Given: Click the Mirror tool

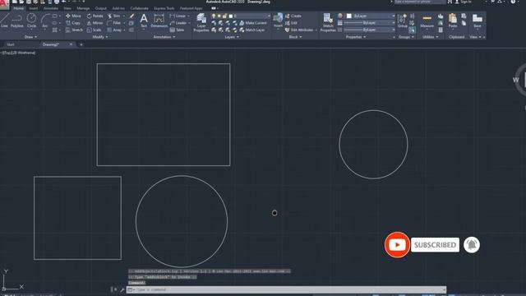Looking at the screenshot, I should pyautogui.click(x=95, y=23).
